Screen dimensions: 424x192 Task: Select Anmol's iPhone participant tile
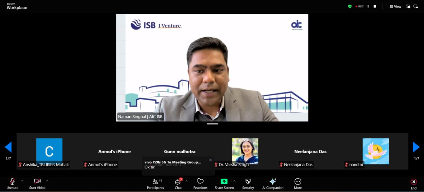pyautogui.click(x=114, y=151)
